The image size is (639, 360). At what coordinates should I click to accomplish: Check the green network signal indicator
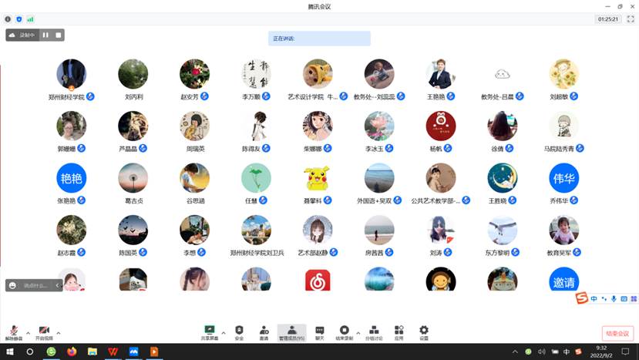pyautogui.click(x=30, y=19)
